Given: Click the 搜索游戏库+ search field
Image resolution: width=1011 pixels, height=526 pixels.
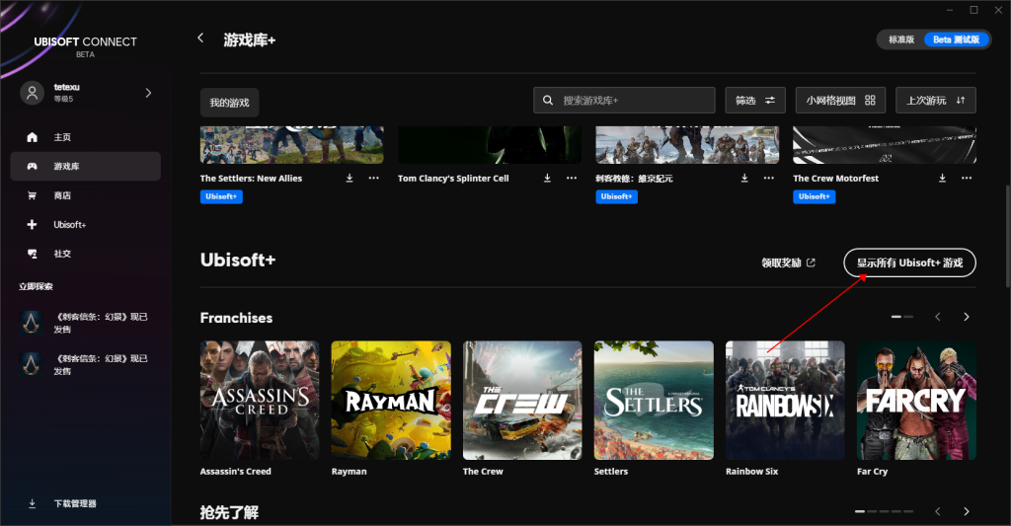Looking at the screenshot, I should (x=624, y=100).
